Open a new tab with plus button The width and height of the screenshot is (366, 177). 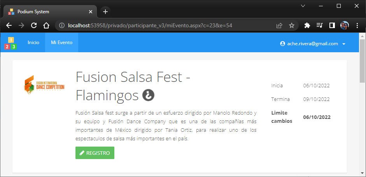coord(105,12)
